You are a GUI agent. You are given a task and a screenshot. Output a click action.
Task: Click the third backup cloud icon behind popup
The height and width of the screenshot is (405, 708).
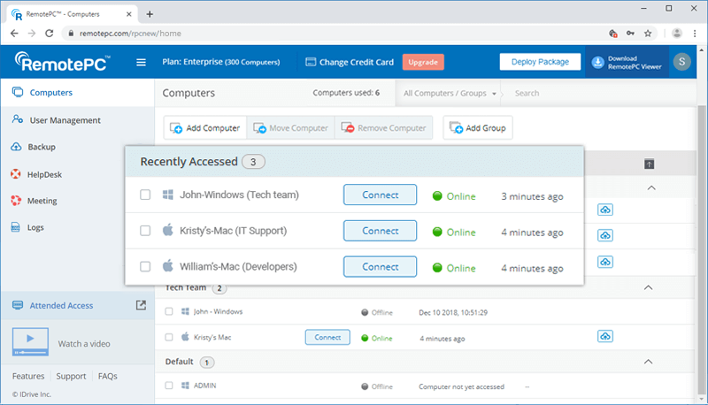(x=605, y=262)
